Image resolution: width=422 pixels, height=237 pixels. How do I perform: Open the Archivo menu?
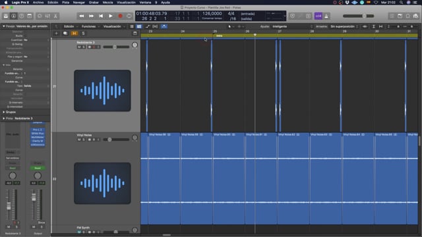point(38,3)
